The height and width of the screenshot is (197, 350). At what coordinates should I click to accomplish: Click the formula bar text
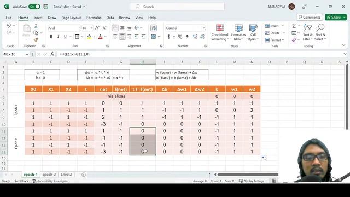tap(74, 54)
